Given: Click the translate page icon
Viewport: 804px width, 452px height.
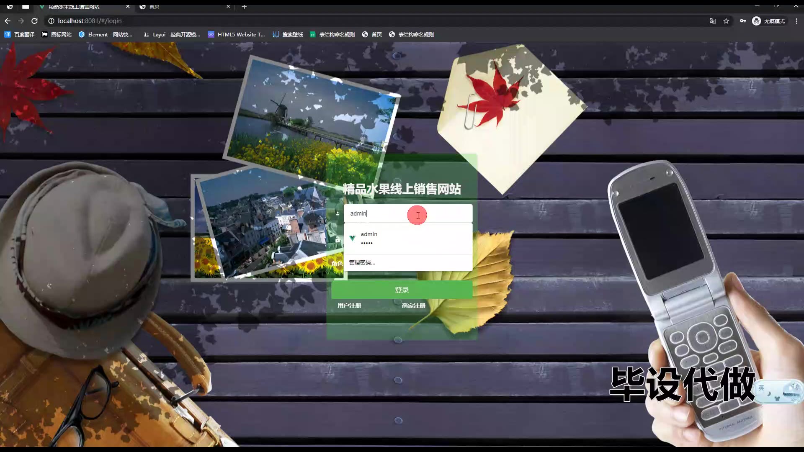Looking at the screenshot, I should (712, 21).
